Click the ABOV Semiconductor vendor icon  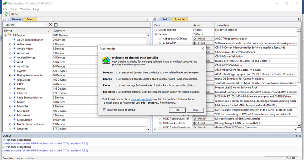[14, 40]
